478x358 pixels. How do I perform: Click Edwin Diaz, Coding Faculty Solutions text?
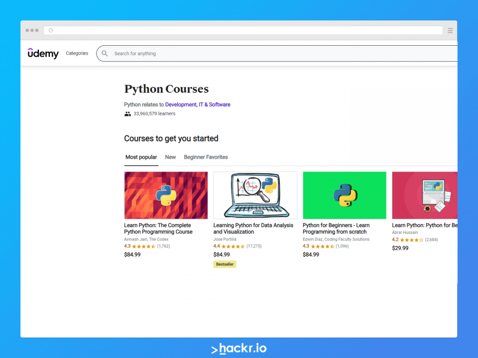tap(336, 239)
